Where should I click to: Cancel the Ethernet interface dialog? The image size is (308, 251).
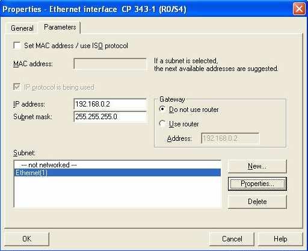232,239
